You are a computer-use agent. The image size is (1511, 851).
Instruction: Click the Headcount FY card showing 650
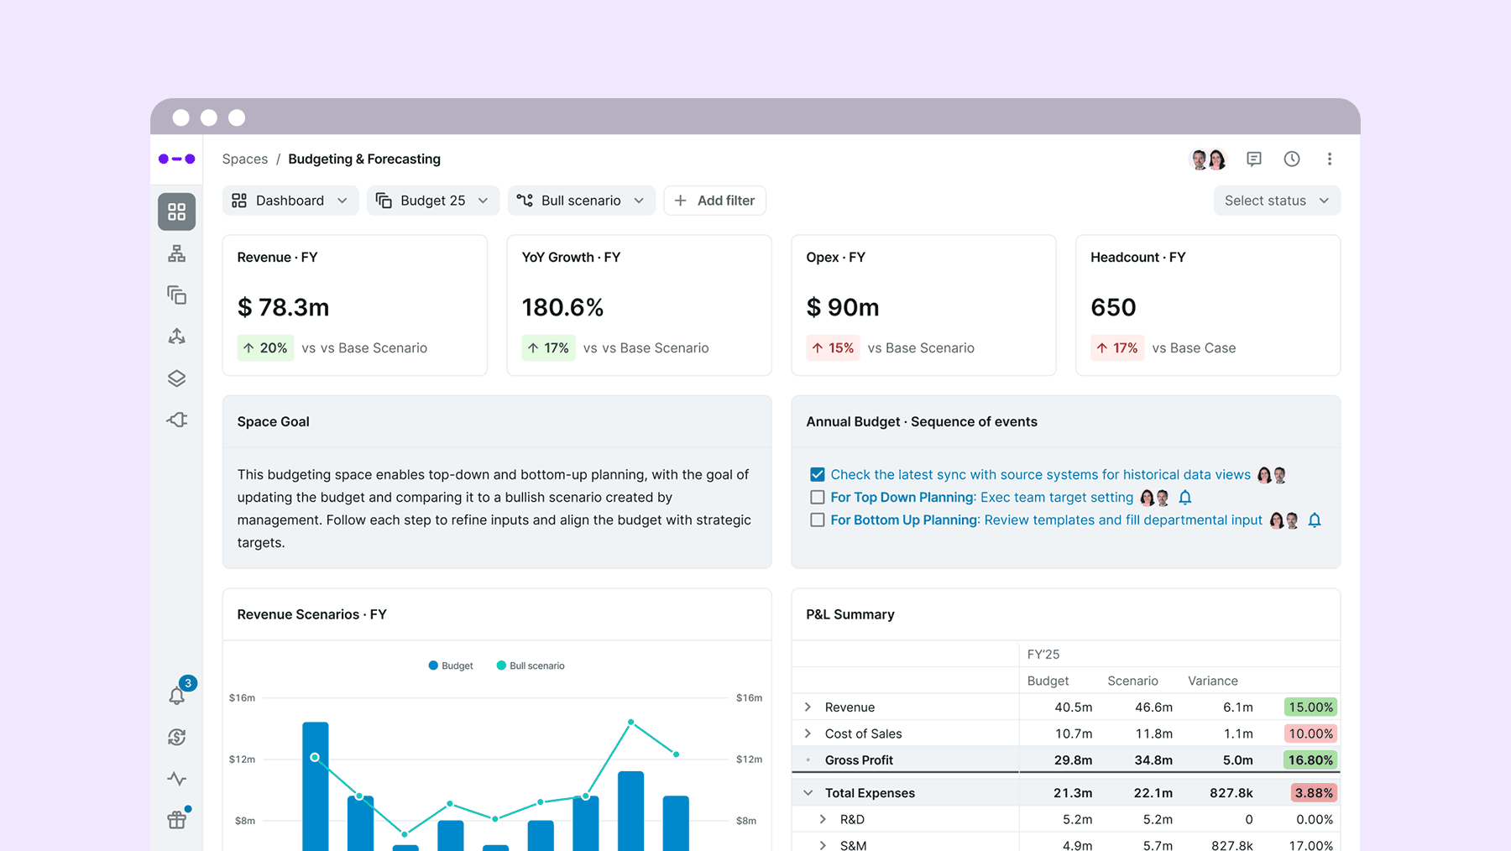pos(1208,305)
